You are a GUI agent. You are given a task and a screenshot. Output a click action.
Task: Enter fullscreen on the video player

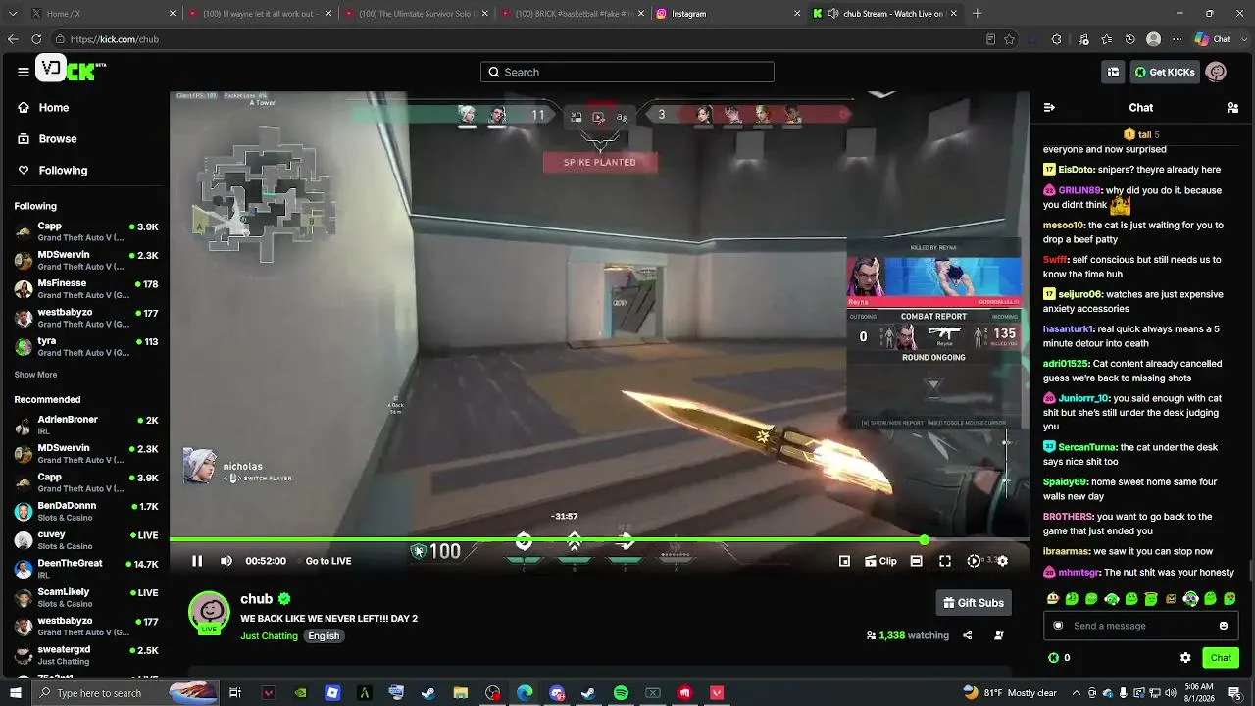point(945,561)
